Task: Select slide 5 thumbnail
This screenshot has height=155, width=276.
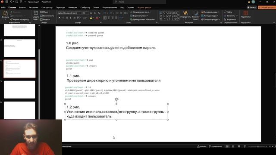Action: click(x=19, y=90)
